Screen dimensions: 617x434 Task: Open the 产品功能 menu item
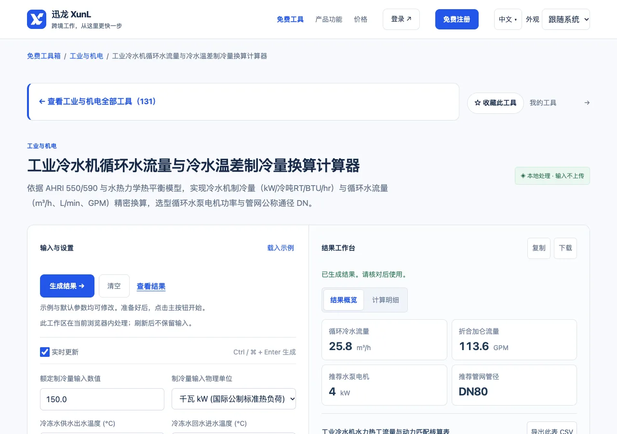329,19
